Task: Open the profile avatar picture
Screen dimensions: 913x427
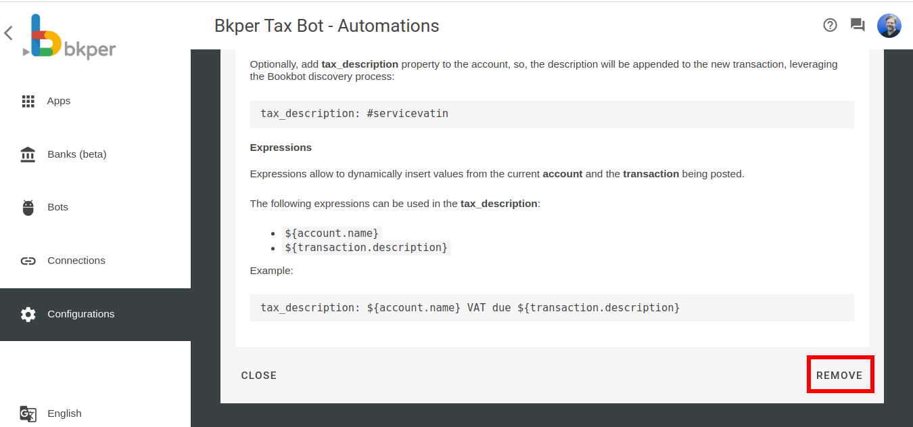Action: [889, 26]
